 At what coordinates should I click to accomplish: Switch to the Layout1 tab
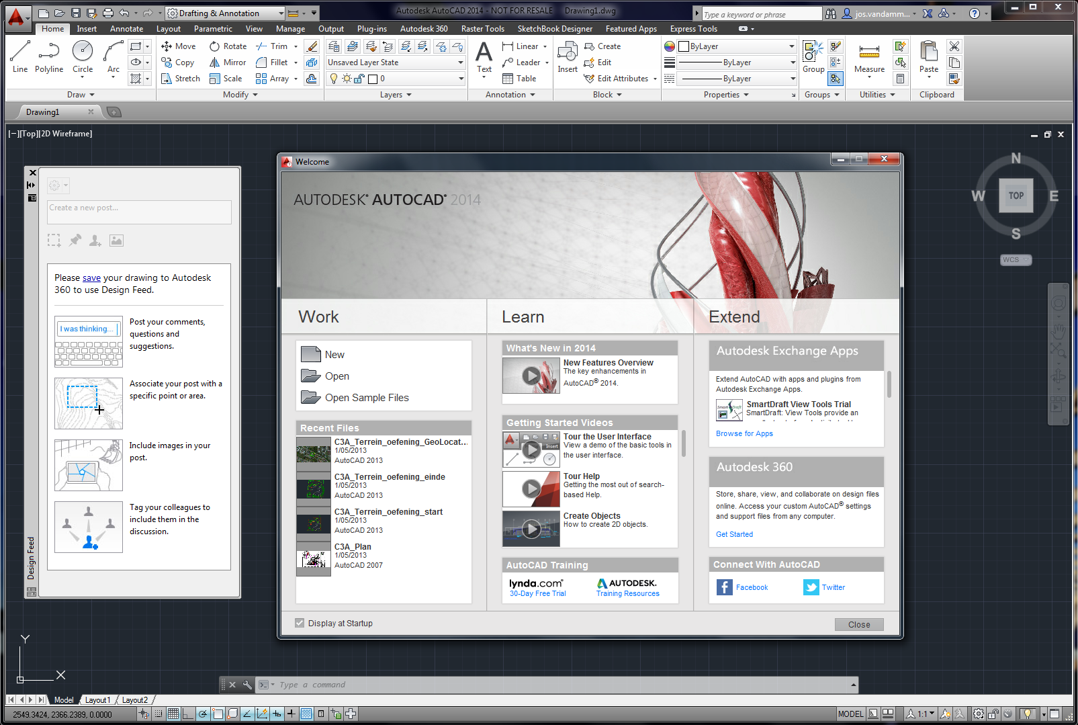97,699
